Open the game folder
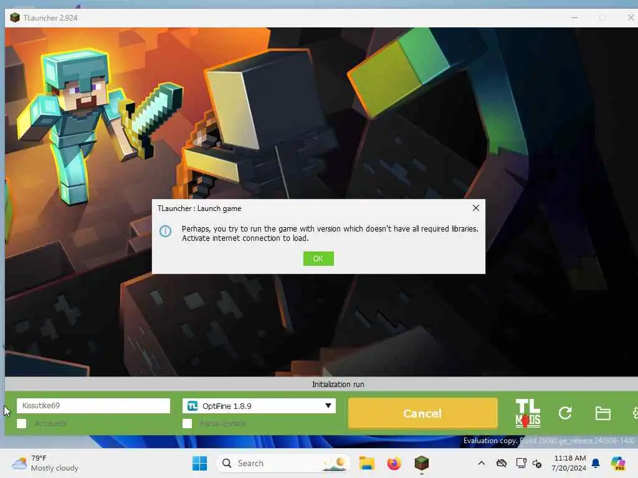This screenshot has height=478, width=638. pos(602,413)
